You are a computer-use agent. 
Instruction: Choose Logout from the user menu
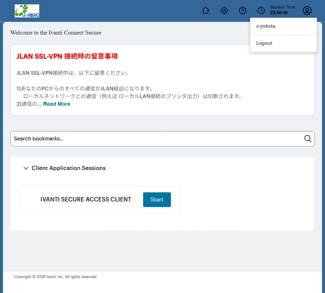(x=264, y=43)
